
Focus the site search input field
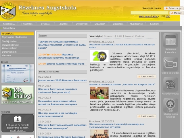[149, 13]
